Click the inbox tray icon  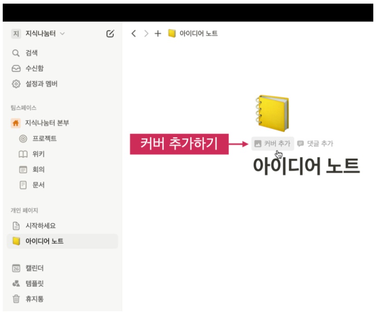(x=16, y=69)
